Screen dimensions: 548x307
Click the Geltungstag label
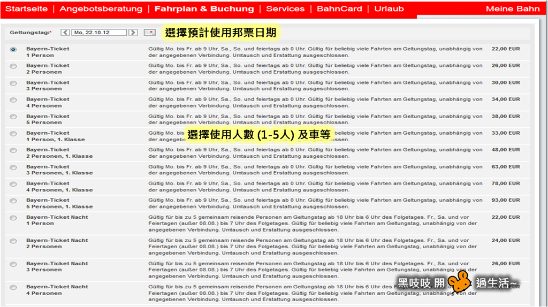31,33
